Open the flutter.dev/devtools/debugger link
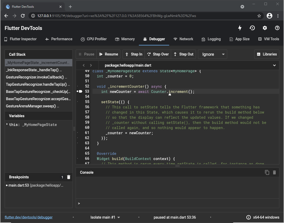 tap(29, 217)
